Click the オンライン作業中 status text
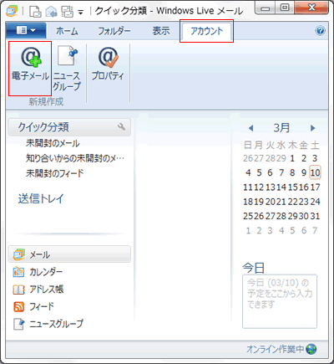This screenshot has height=364, width=334. pyautogui.click(x=276, y=349)
